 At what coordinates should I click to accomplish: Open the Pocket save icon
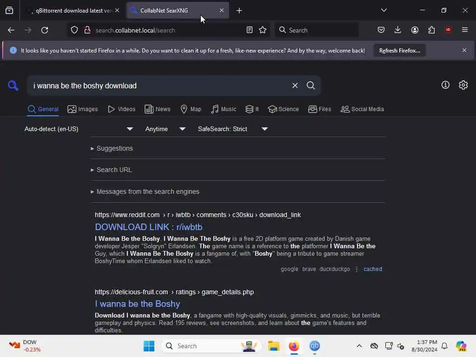(381, 30)
